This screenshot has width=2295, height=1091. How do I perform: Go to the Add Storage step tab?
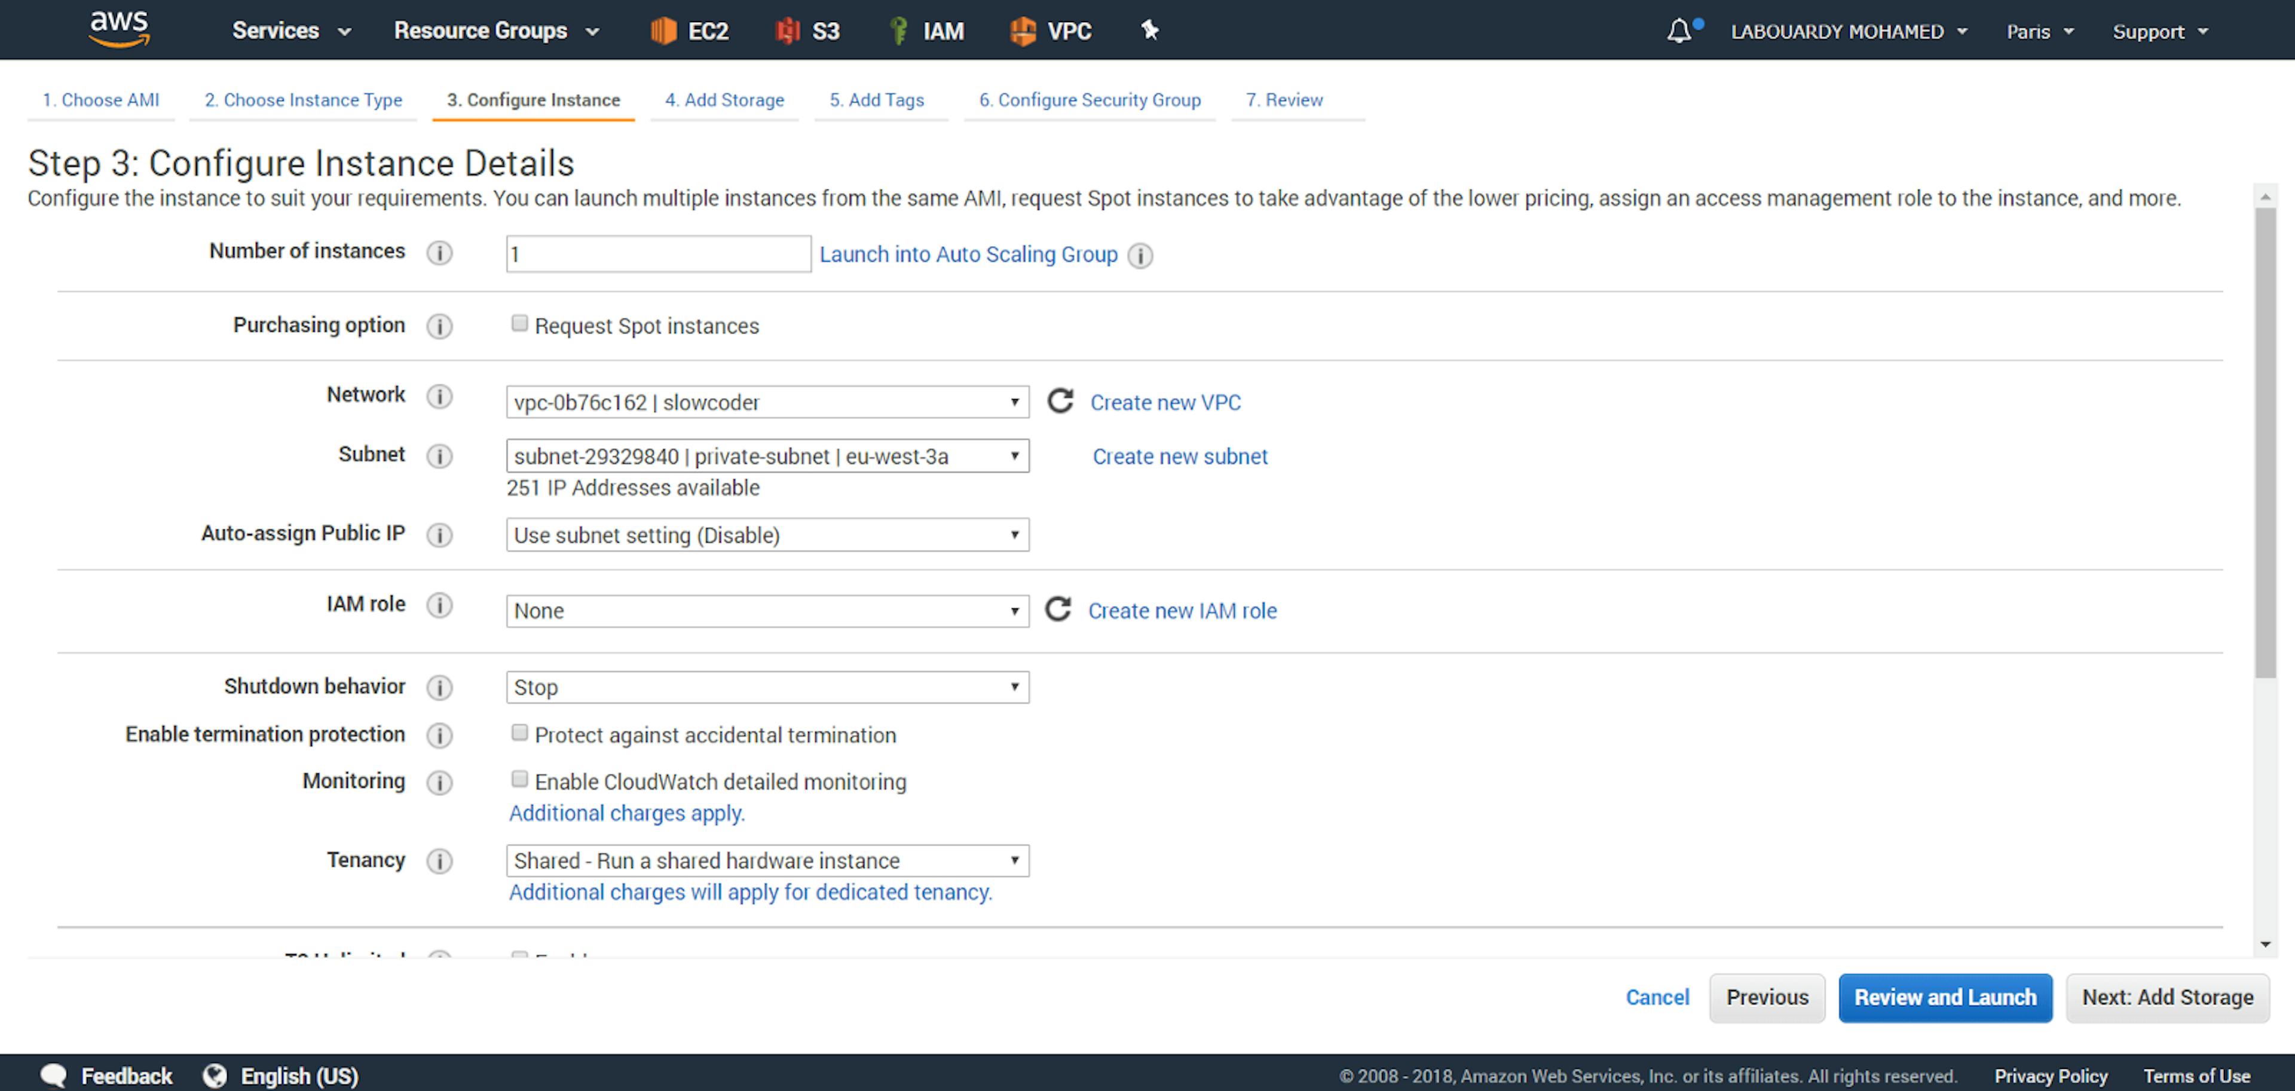724,100
